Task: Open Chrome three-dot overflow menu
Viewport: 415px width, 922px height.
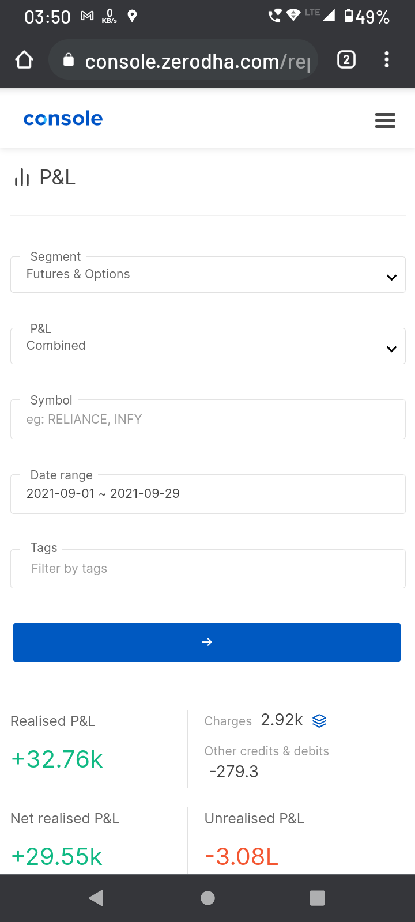Action: (386, 60)
